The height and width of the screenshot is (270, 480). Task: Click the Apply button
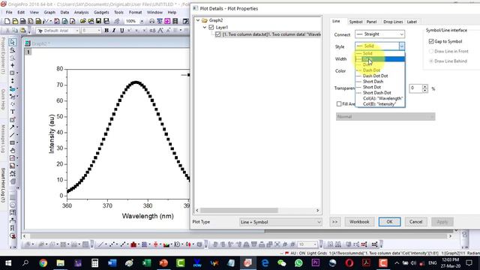pyautogui.click(x=442, y=222)
